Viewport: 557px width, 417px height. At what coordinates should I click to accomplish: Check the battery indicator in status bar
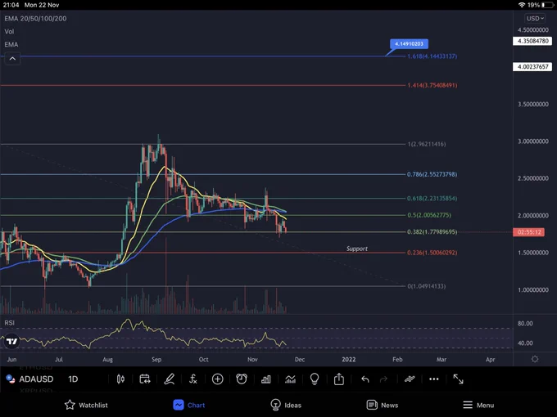tap(547, 5)
